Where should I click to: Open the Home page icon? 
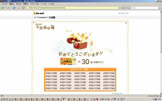pos(24,8)
